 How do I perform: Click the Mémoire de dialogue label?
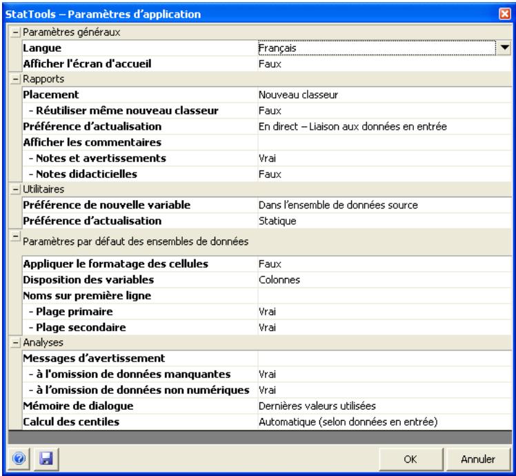tap(79, 406)
